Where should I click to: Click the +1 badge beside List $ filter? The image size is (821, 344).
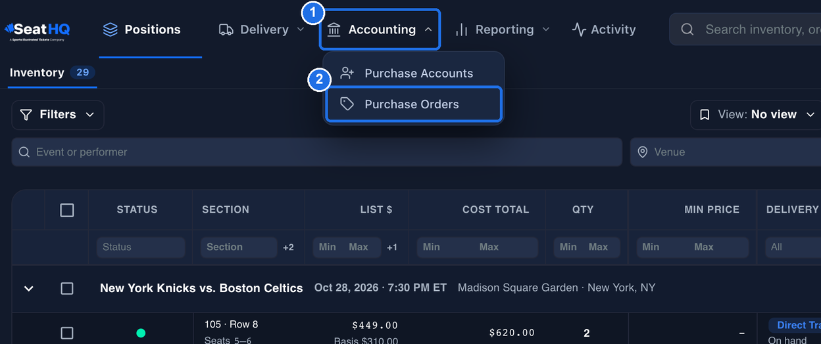point(392,247)
